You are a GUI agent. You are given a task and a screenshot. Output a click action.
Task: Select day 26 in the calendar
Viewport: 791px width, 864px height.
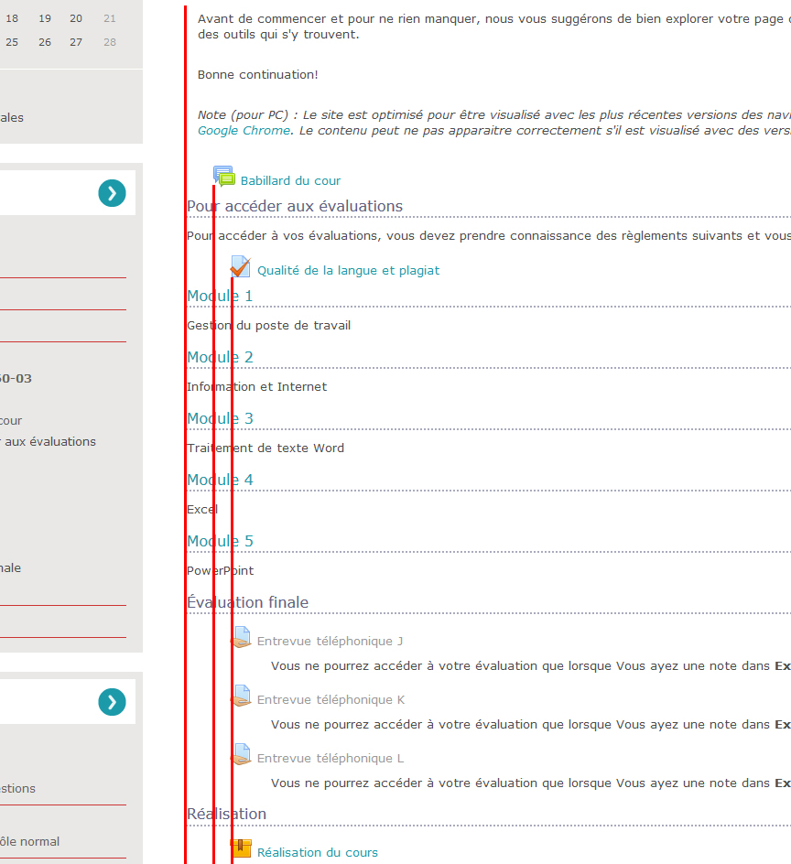click(45, 42)
